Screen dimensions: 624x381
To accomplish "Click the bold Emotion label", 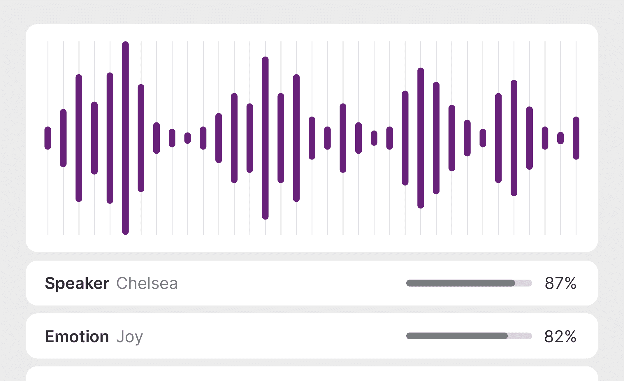I will click(x=77, y=337).
